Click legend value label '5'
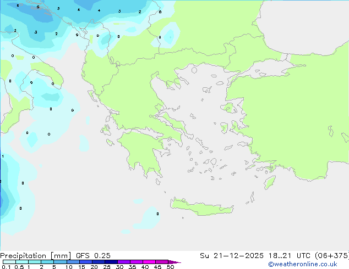Screen dimensions: 349x269 (54, 267)
